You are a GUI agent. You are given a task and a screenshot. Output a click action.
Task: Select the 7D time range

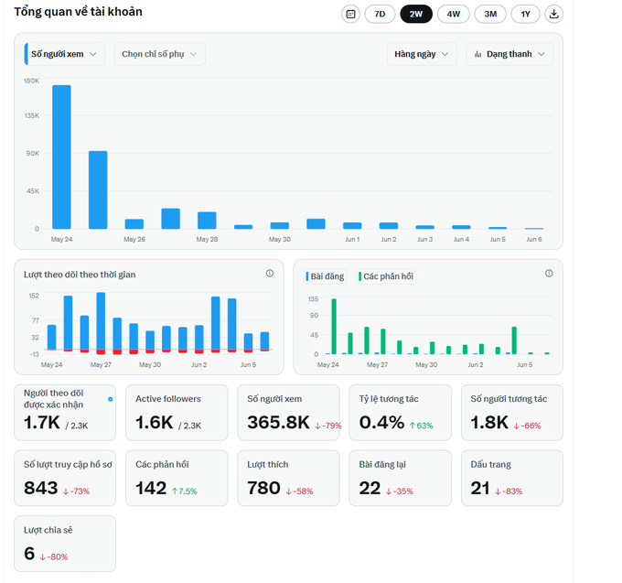pyautogui.click(x=380, y=15)
